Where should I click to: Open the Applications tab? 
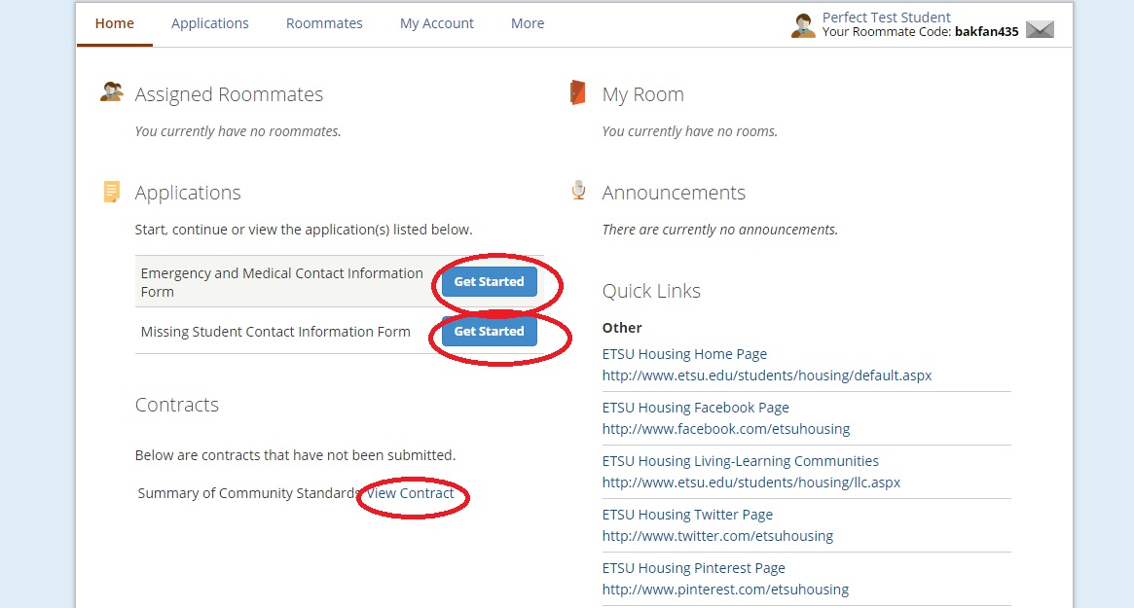click(210, 23)
